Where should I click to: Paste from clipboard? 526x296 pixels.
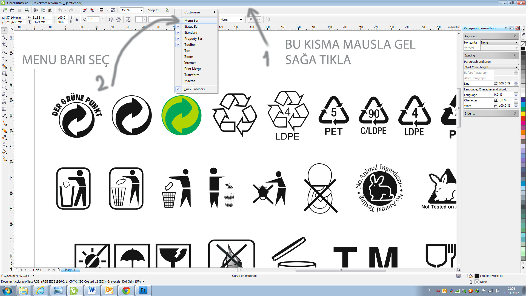pos(50,10)
